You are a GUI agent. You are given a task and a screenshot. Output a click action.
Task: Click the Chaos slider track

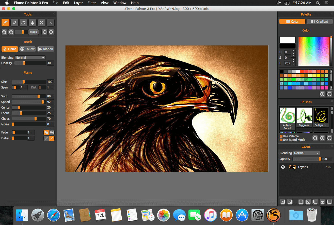coord(29,119)
